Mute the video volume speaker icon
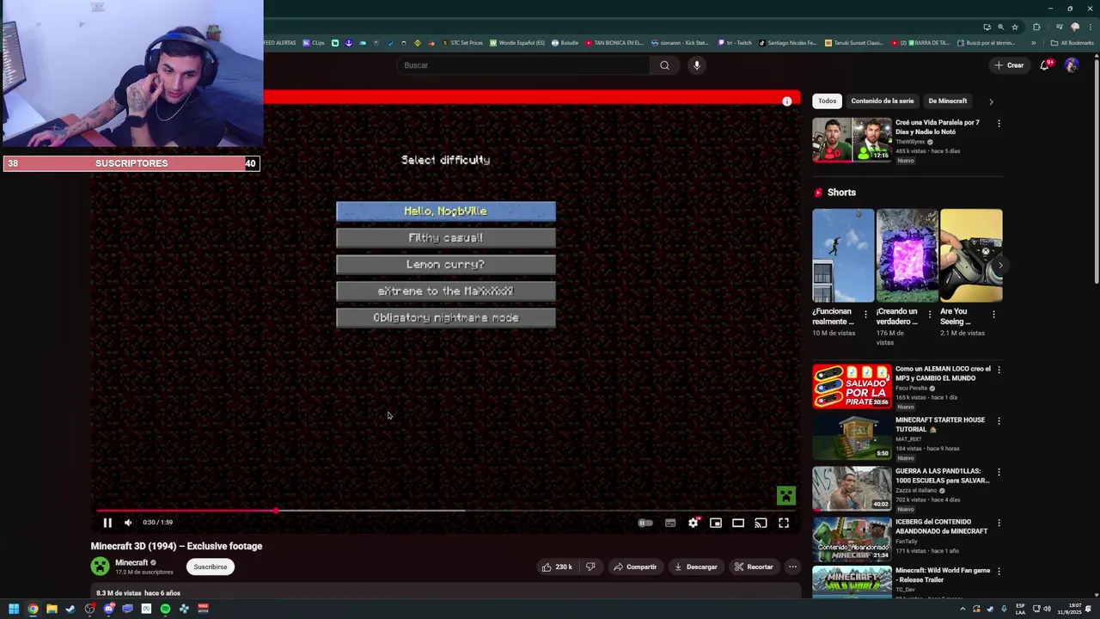This screenshot has width=1100, height=619. tap(128, 522)
